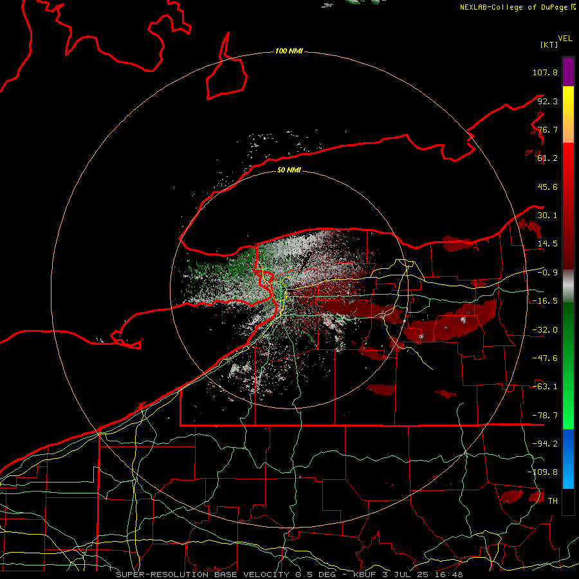Screen dimensions: 579x579
Task: Click the 45.6 velocity scale value
Action: click(x=547, y=187)
